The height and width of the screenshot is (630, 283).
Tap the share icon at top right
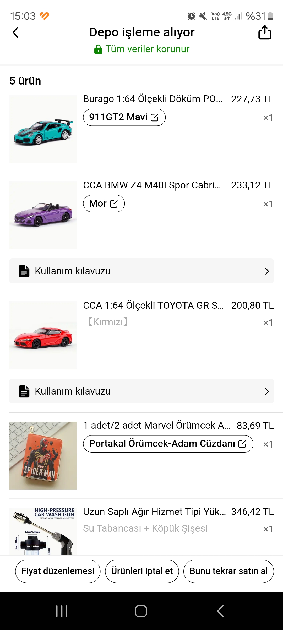pyautogui.click(x=265, y=33)
